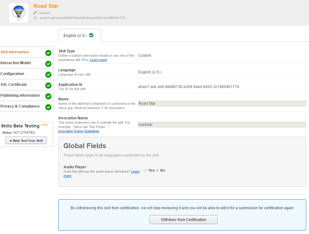Click Beta Test Your Skill button
Screen dimensions: 309x234
[x=26, y=140]
